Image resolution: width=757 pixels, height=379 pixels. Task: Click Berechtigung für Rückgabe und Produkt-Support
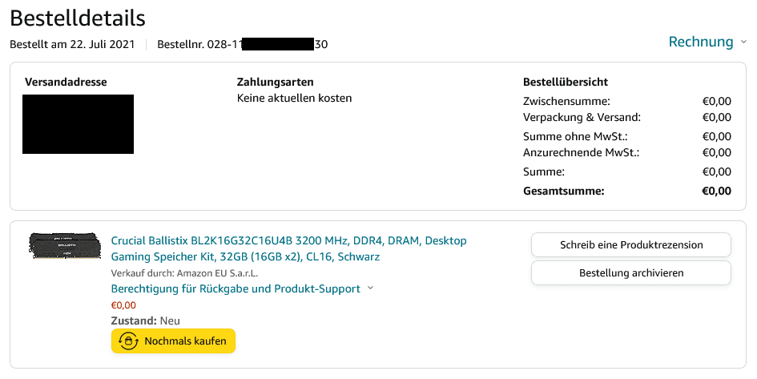(236, 288)
